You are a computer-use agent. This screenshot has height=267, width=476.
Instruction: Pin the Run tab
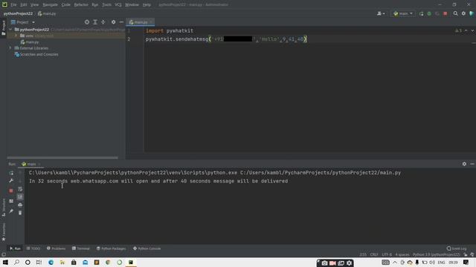pos(11,211)
